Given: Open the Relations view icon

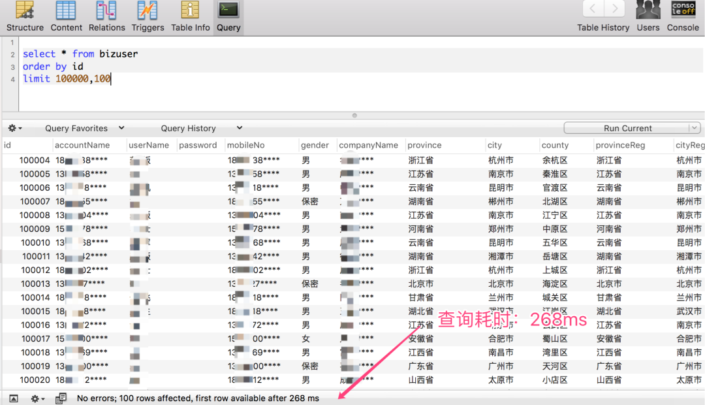Looking at the screenshot, I should click(x=106, y=10).
